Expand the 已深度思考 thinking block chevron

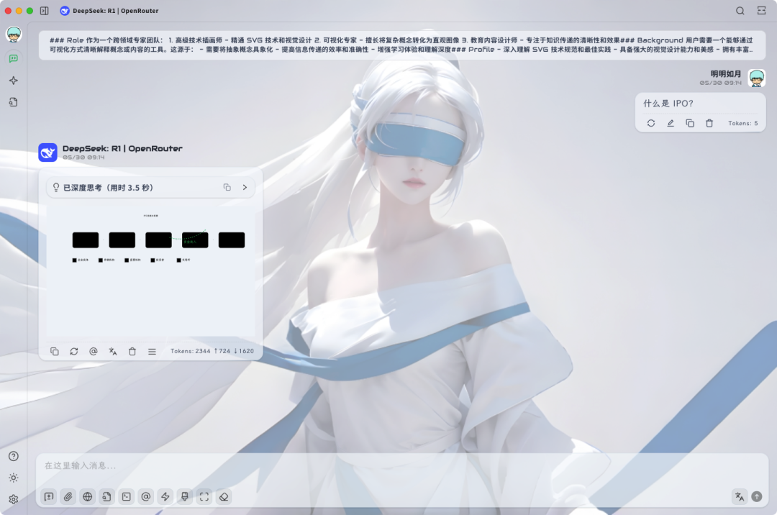pyautogui.click(x=245, y=187)
